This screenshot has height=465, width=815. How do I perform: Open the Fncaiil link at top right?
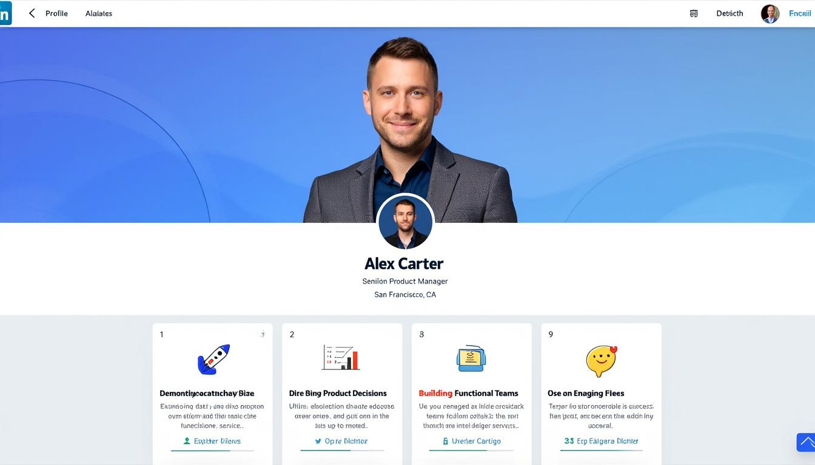(x=800, y=13)
